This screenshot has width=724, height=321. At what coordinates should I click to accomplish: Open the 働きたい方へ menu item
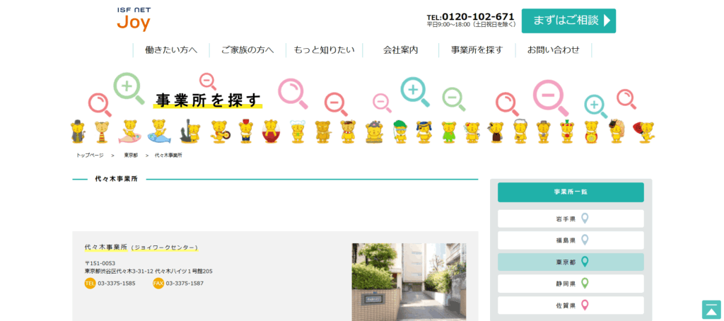[x=171, y=50]
